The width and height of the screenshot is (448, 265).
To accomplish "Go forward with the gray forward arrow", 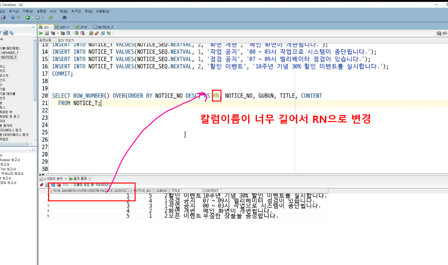I will tap(38, 17).
